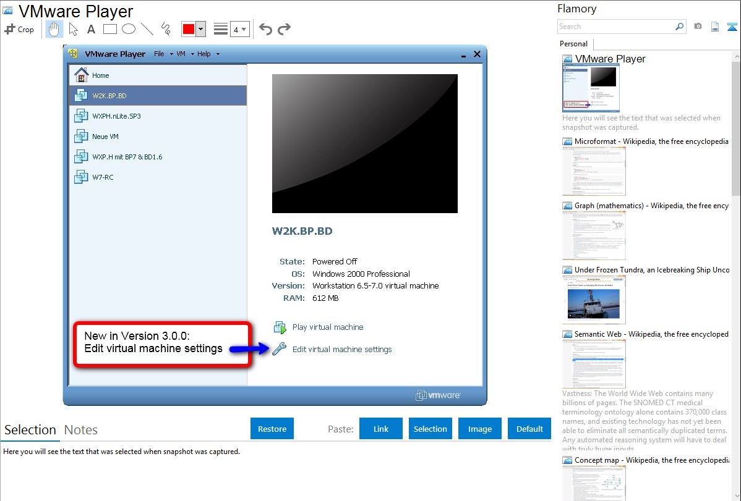Image resolution: width=741 pixels, height=501 pixels.
Task: Select the hand pan tool
Action: 54,29
